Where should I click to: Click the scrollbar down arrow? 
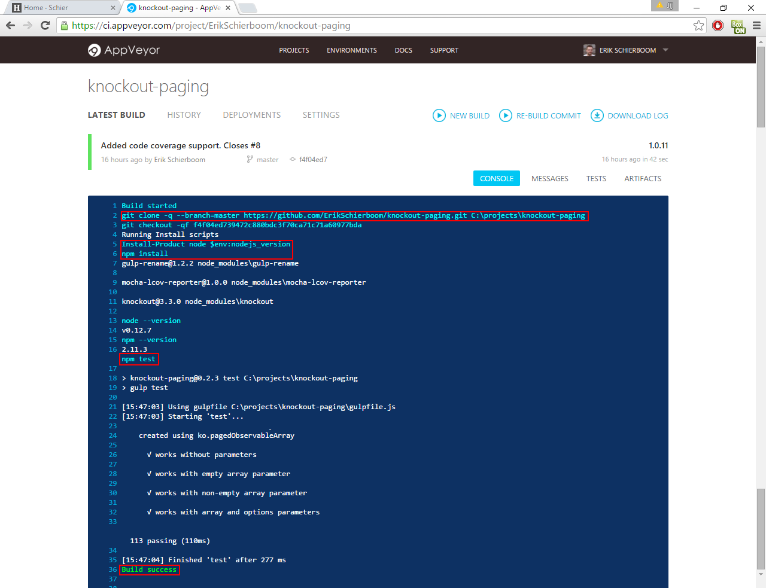[761, 574]
